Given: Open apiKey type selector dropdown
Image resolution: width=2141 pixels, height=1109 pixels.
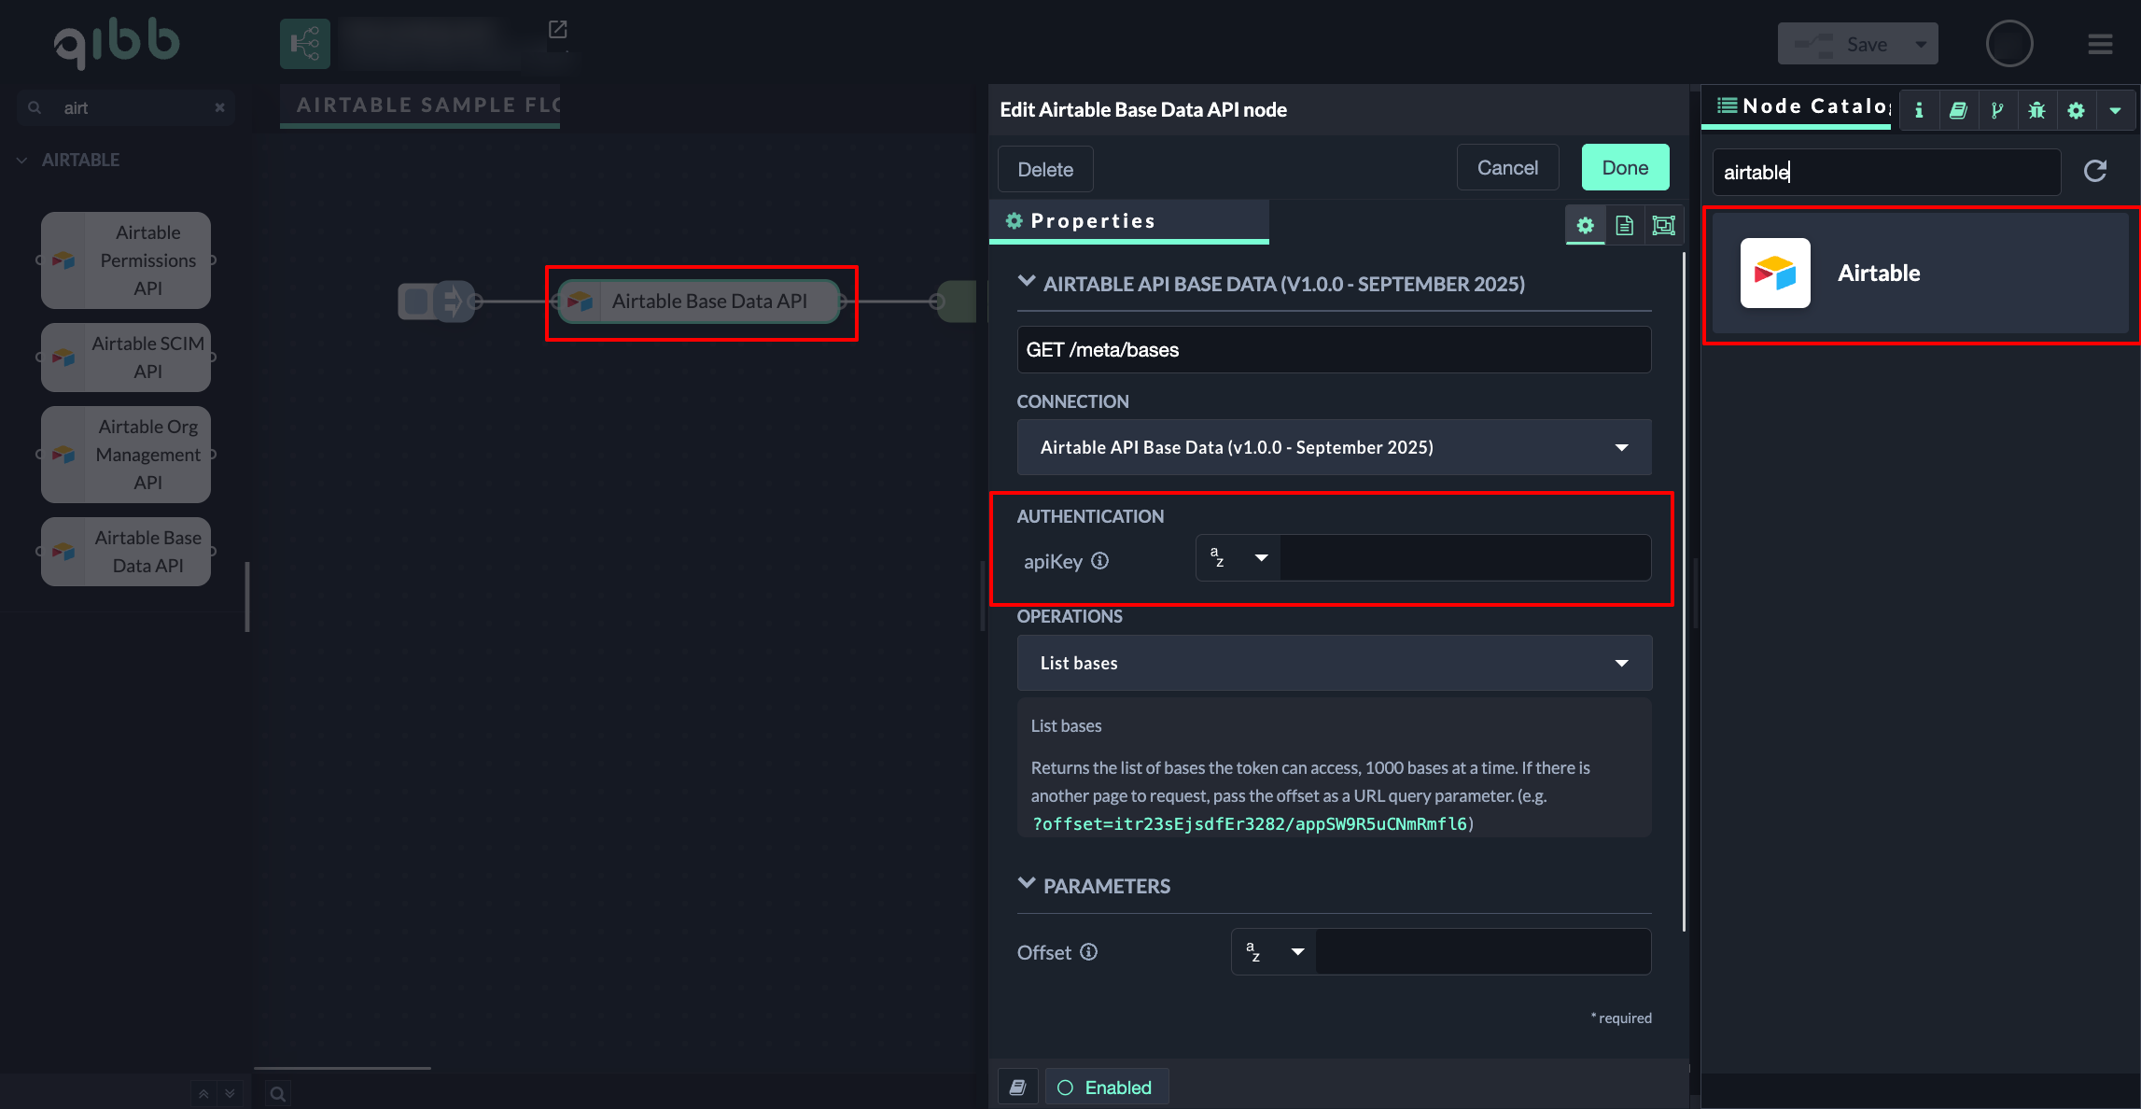Looking at the screenshot, I should pyautogui.click(x=1238, y=558).
